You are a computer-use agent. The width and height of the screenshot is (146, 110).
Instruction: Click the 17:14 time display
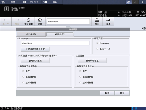[x=6, y=108]
